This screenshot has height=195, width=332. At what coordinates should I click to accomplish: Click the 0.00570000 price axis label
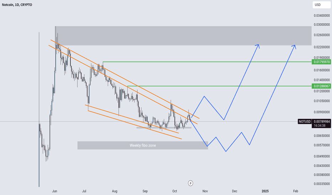coord(322,145)
